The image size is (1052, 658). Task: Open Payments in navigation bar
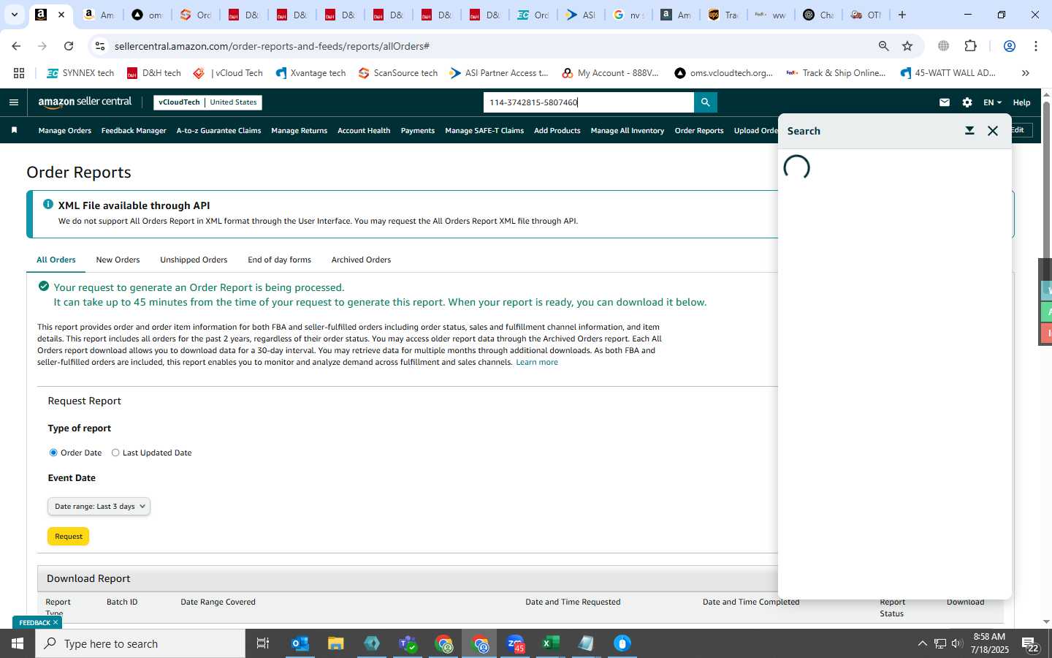pyautogui.click(x=418, y=131)
